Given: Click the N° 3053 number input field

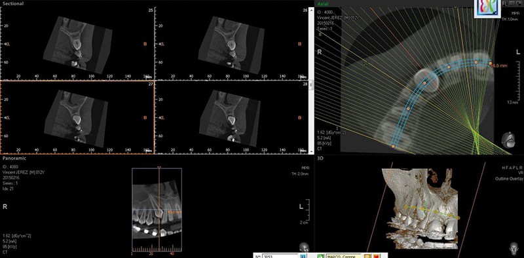Looking at the screenshot, I should pyautogui.click(x=280, y=256).
